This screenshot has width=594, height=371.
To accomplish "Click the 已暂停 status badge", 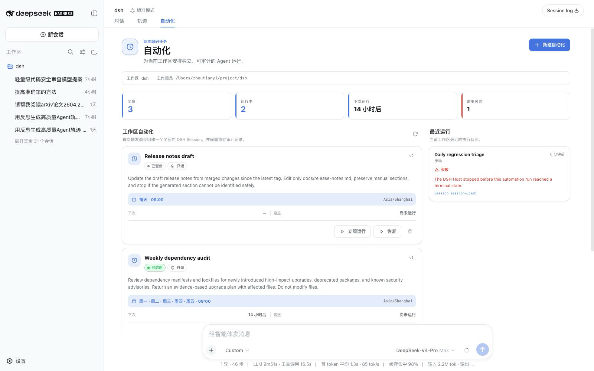I will tap(155, 166).
